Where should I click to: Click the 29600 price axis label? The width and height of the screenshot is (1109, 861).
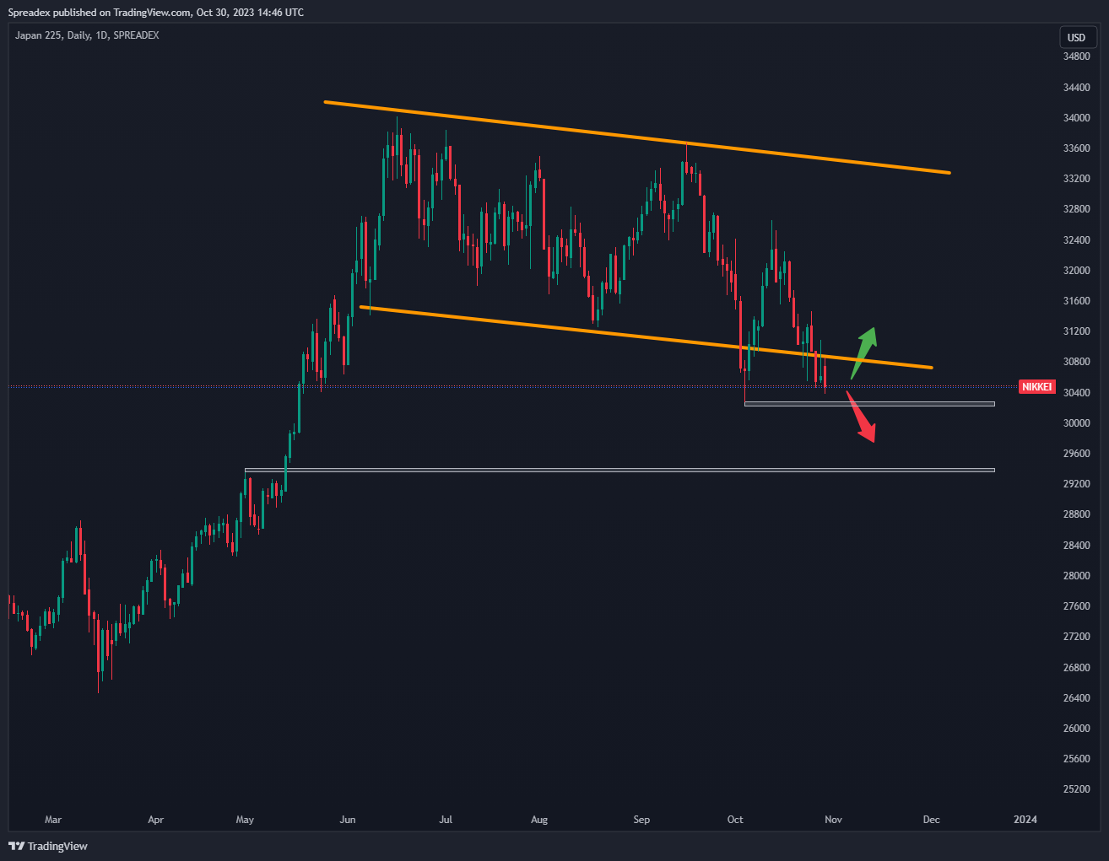(x=1077, y=454)
